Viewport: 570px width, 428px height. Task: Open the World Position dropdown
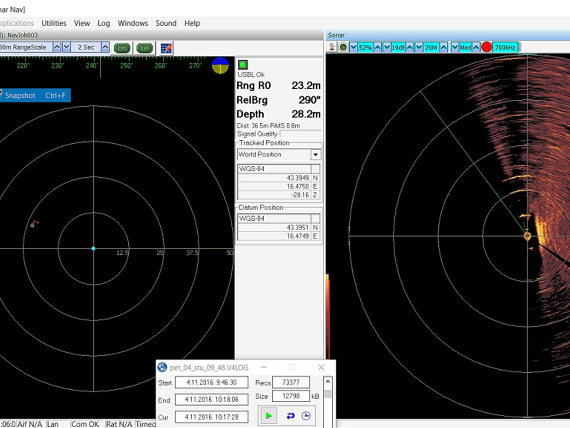pos(316,154)
